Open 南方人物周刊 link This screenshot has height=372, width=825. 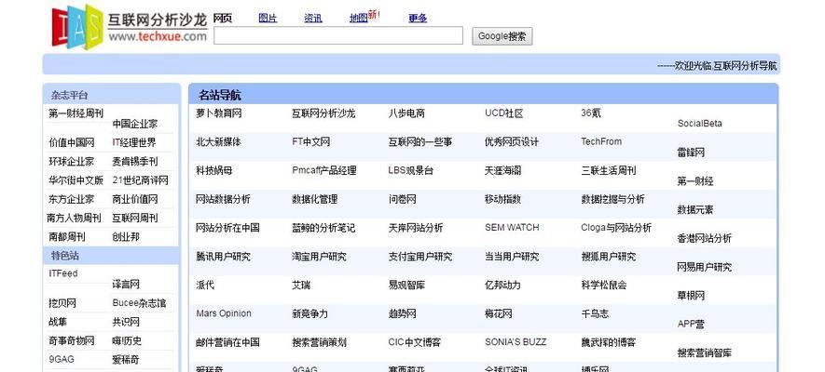[x=74, y=219]
